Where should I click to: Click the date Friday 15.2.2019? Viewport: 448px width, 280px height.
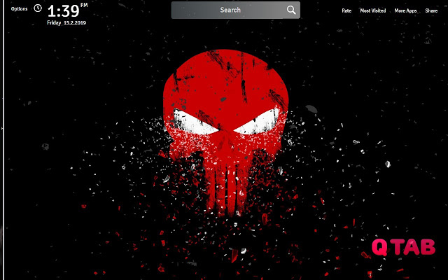point(66,23)
